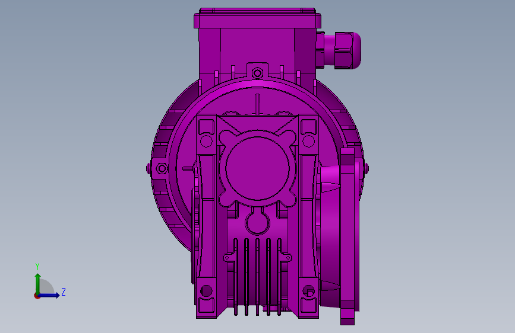
Task: Click the red origin point of the triad
Action: pyautogui.click(x=37, y=296)
